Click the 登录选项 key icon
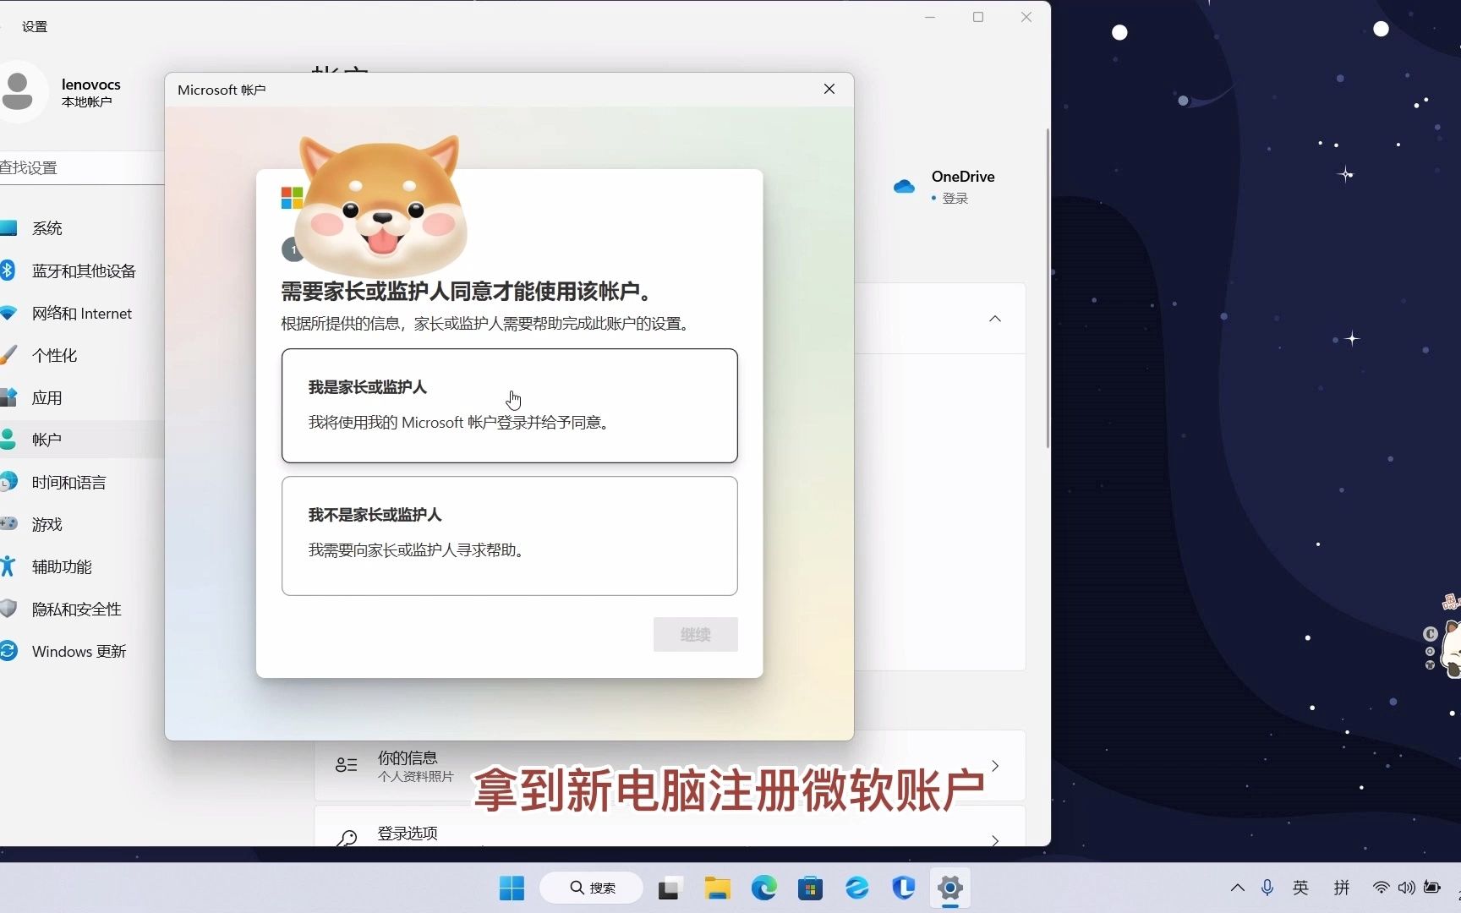 click(x=347, y=838)
